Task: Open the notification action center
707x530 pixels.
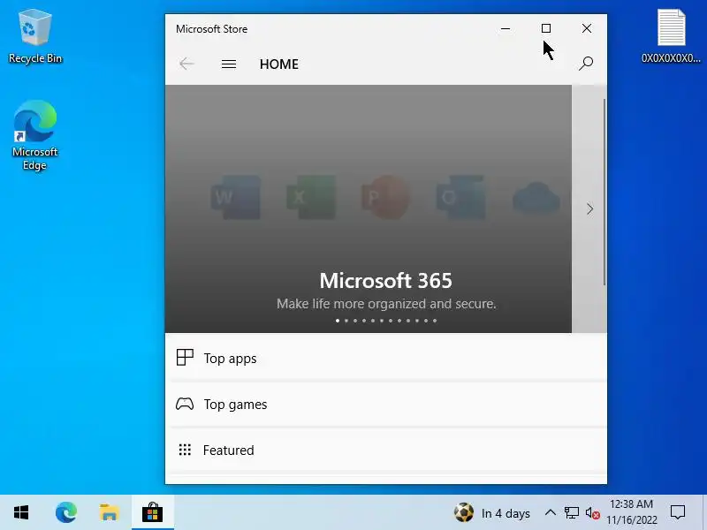Action: click(678, 512)
